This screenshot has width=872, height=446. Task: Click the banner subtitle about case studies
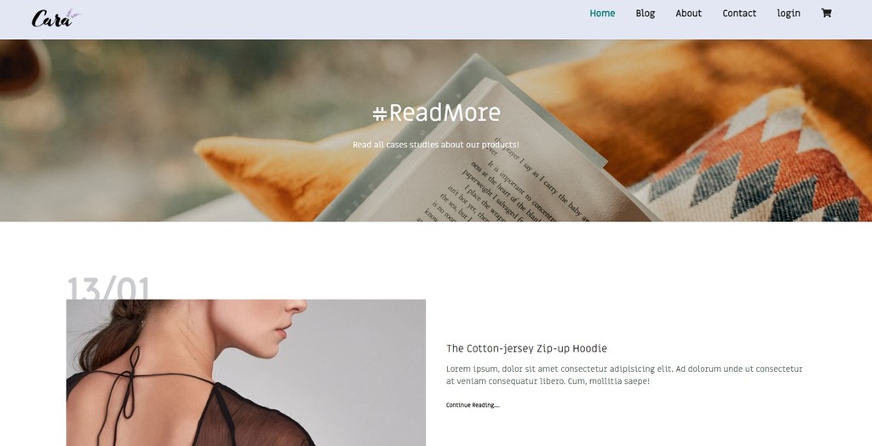436,145
